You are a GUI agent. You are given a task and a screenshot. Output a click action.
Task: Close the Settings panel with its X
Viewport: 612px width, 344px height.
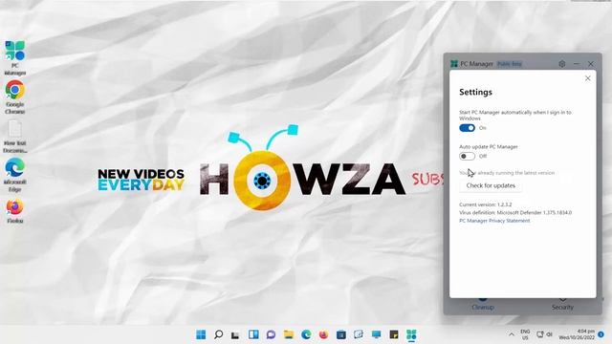click(x=588, y=78)
